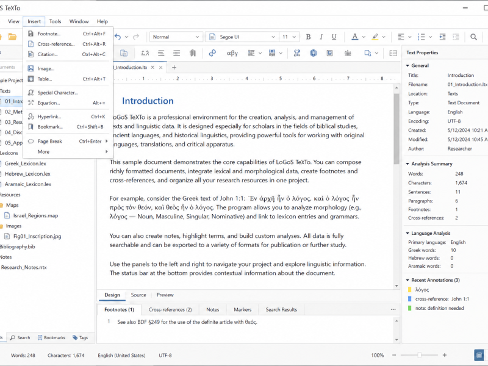
Task: Click the Redo arrow icon
Action: point(136,37)
